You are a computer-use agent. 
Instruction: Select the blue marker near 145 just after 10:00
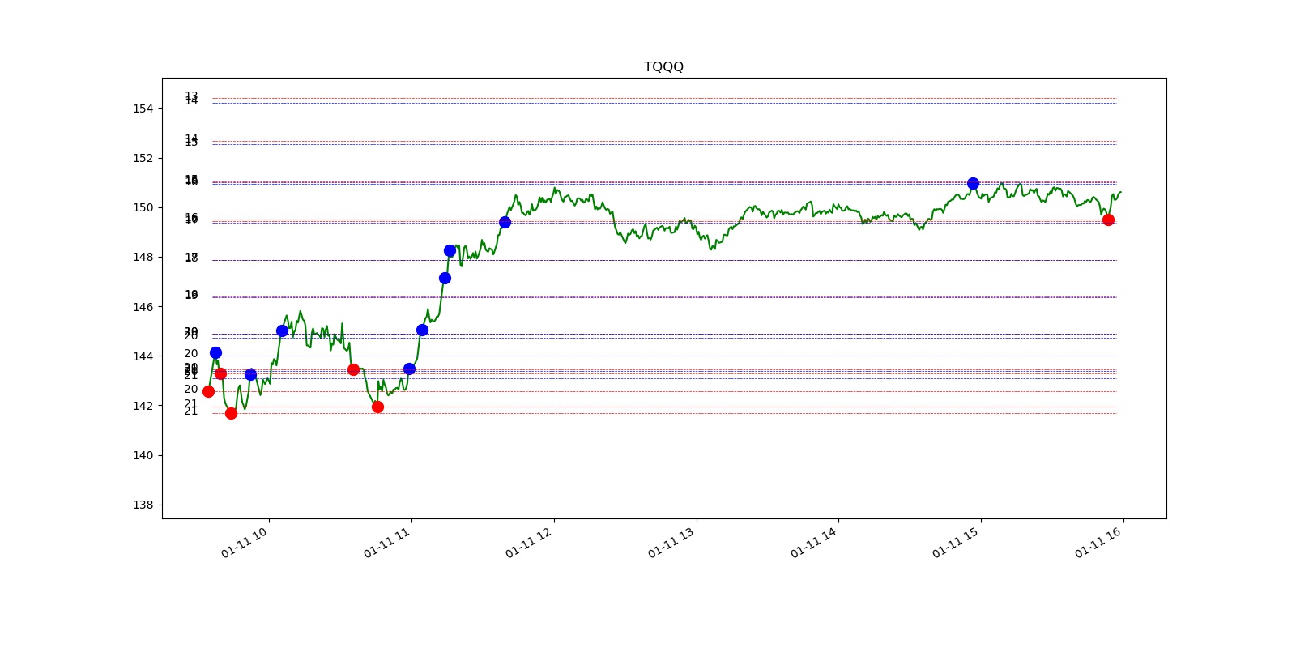pyautogui.click(x=282, y=330)
